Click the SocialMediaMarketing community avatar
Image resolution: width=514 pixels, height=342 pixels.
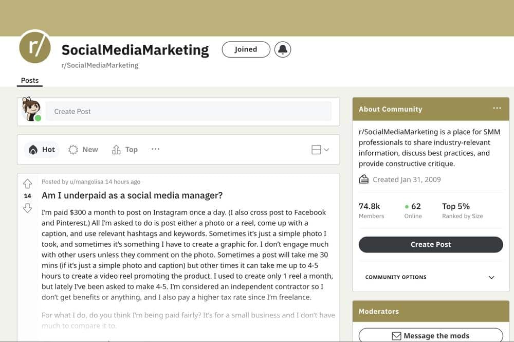point(35,46)
